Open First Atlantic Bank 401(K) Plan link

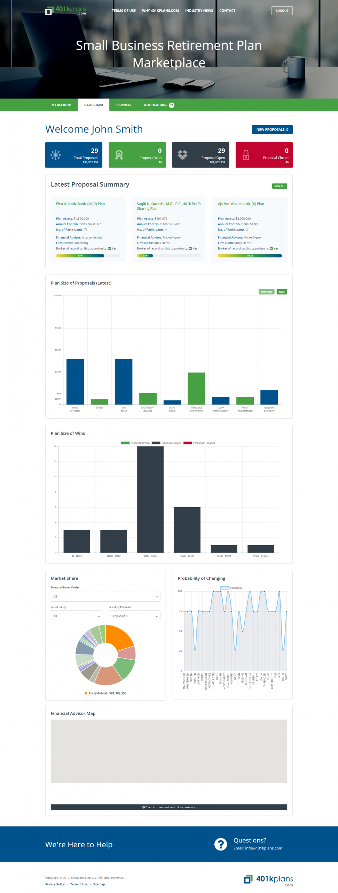(x=80, y=204)
